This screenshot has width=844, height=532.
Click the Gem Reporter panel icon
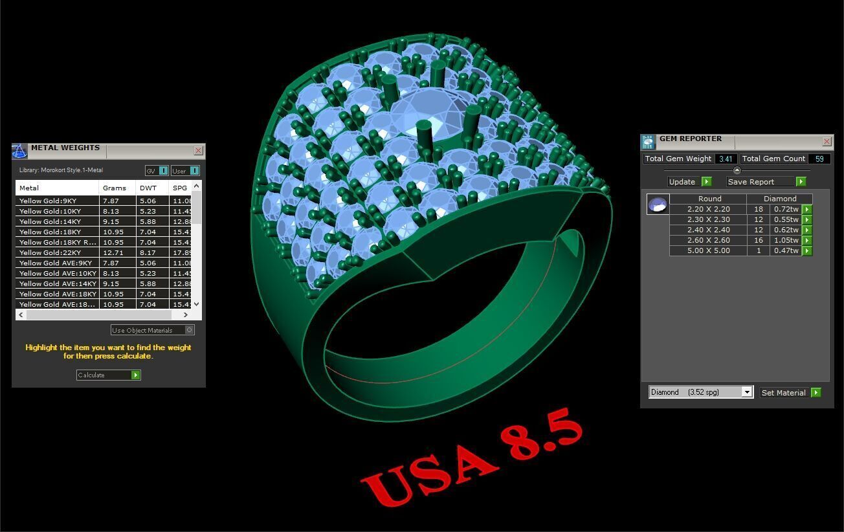click(648, 142)
